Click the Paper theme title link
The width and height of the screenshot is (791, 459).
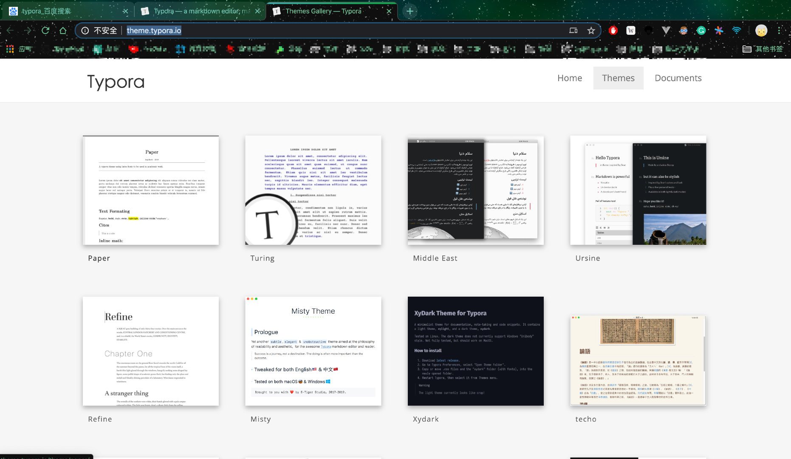pyautogui.click(x=99, y=258)
